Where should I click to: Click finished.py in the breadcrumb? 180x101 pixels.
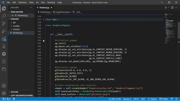(x=45, y=12)
